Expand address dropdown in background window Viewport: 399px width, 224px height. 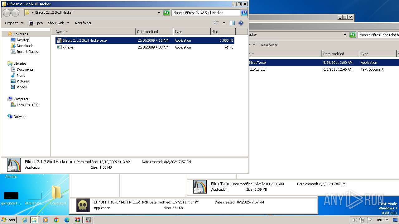point(345,35)
